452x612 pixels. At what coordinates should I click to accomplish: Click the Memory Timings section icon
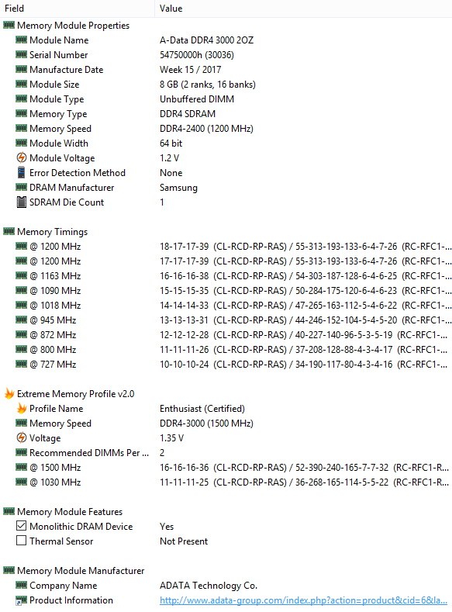9,231
